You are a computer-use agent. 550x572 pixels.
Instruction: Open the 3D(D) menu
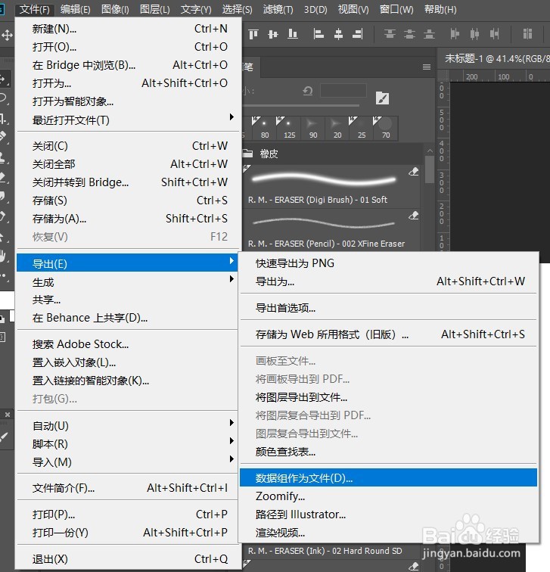315,9
